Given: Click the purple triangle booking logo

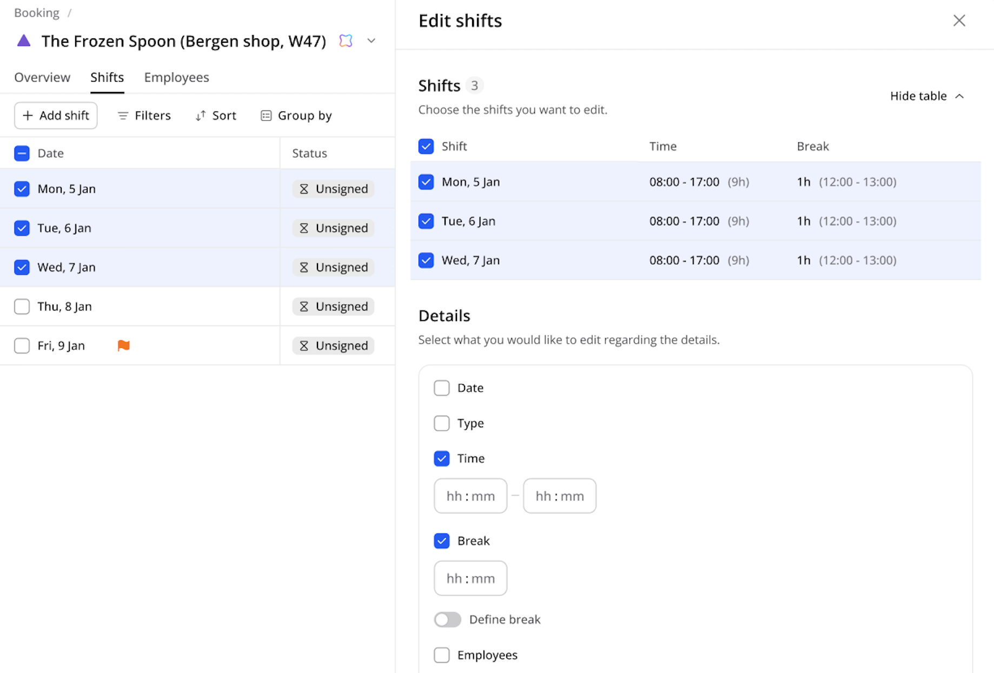Looking at the screenshot, I should 24,41.
